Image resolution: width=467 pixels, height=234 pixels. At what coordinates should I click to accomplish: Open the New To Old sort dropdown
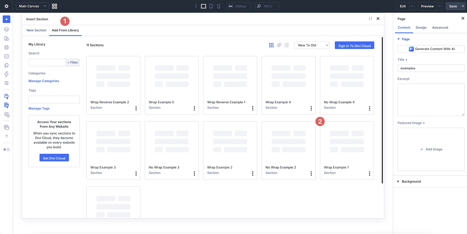click(312, 45)
